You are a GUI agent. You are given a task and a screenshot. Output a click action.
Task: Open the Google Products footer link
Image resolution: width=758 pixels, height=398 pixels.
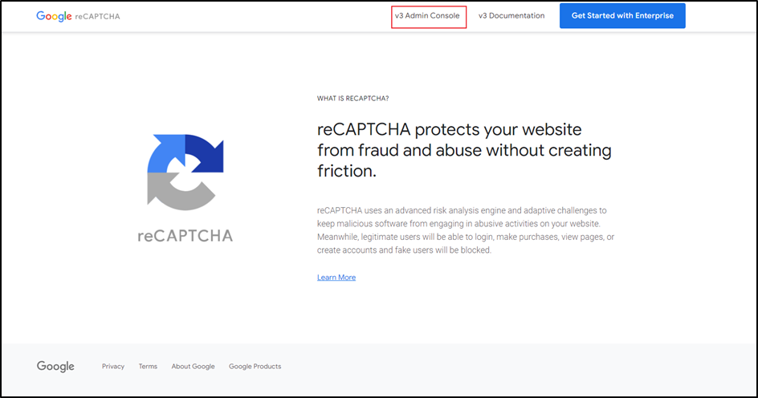coord(255,366)
